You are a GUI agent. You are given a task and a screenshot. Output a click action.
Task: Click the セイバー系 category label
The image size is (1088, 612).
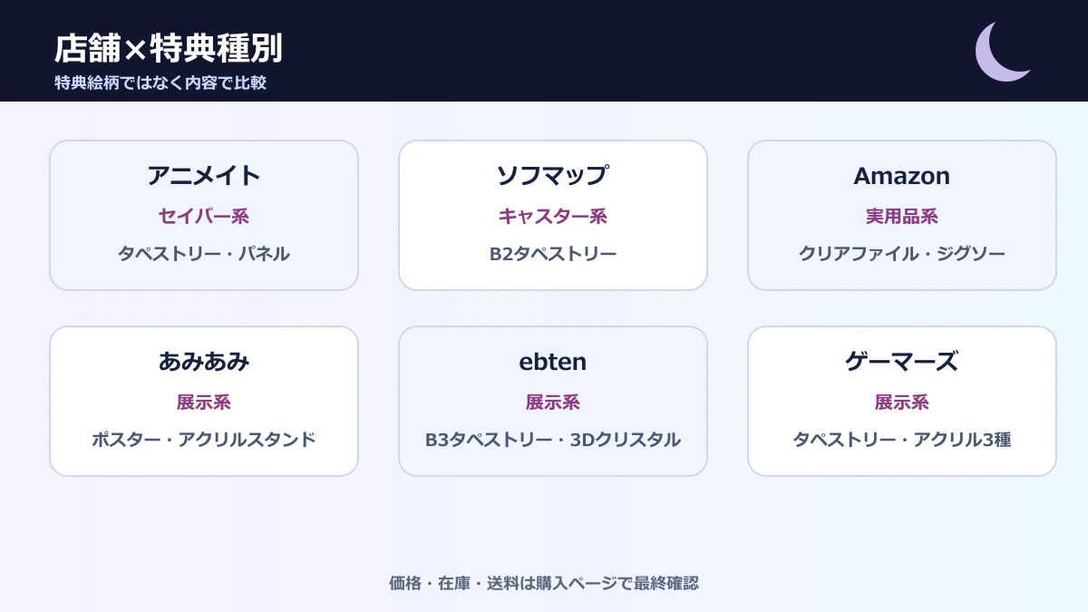[204, 217]
